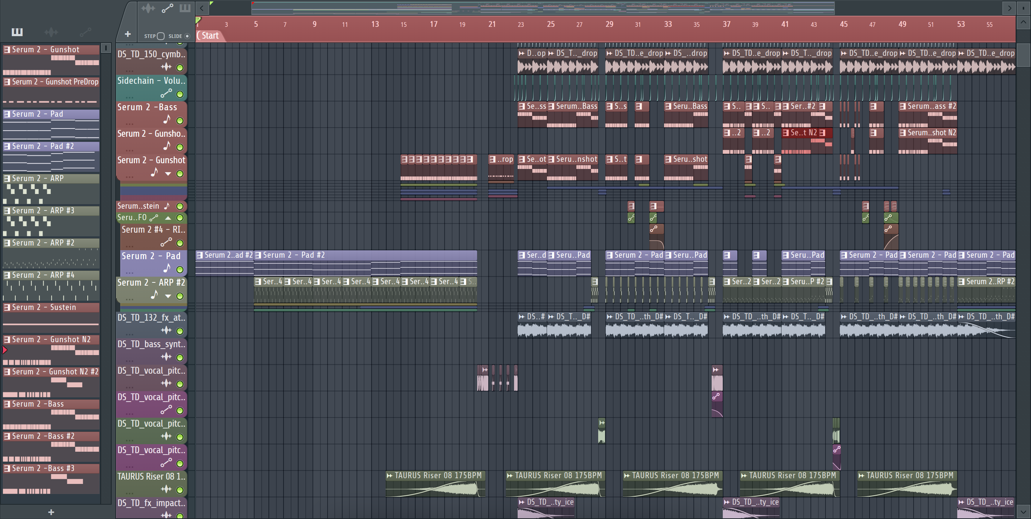Click bar 25 on timeline ruler
Viewport: 1031px width, 519px height.
pyautogui.click(x=551, y=24)
